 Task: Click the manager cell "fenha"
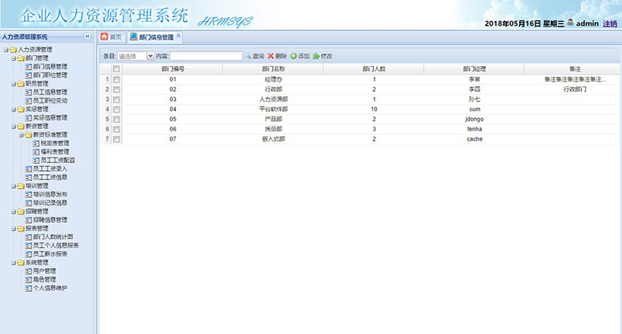coord(474,129)
